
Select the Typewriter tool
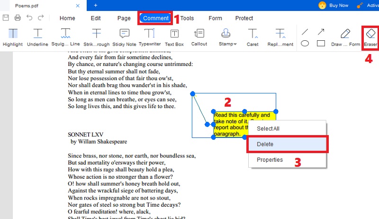pyautogui.click(x=150, y=37)
